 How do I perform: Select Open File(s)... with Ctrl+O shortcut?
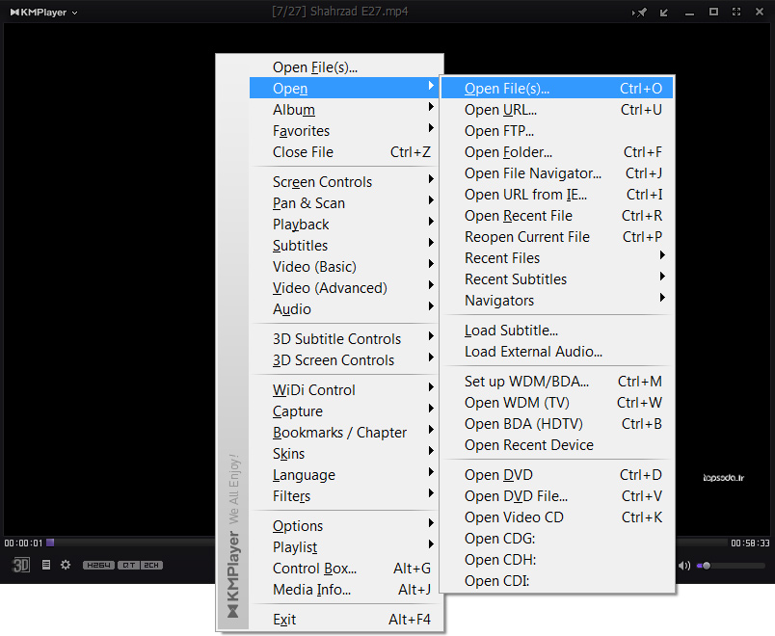coord(557,89)
